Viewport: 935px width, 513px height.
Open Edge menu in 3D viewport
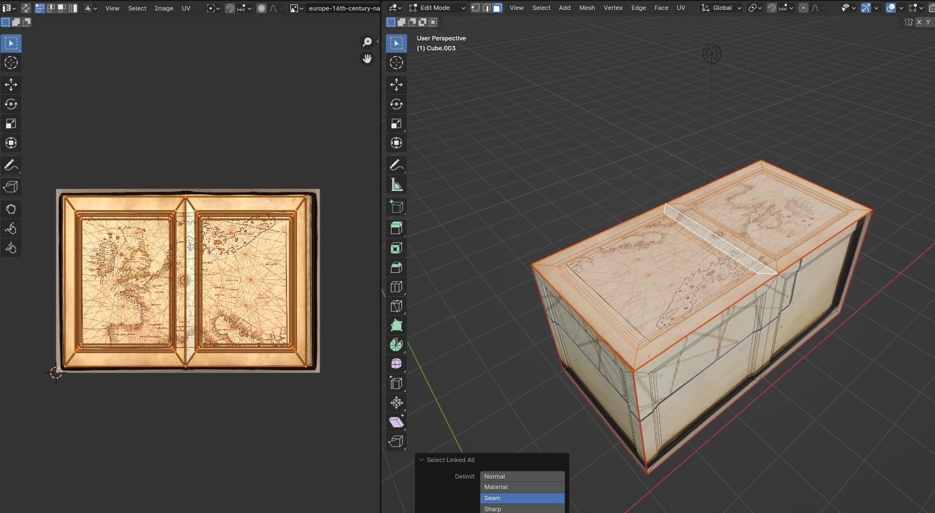(x=639, y=8)
